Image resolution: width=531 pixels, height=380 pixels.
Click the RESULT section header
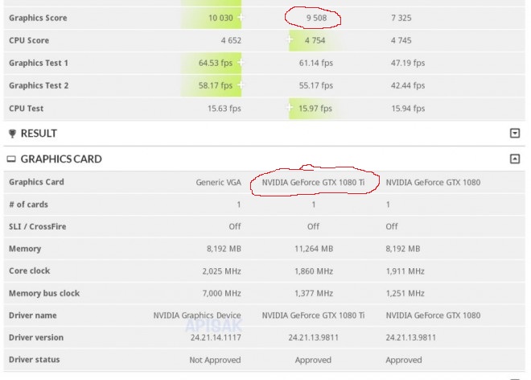(39, 134)
